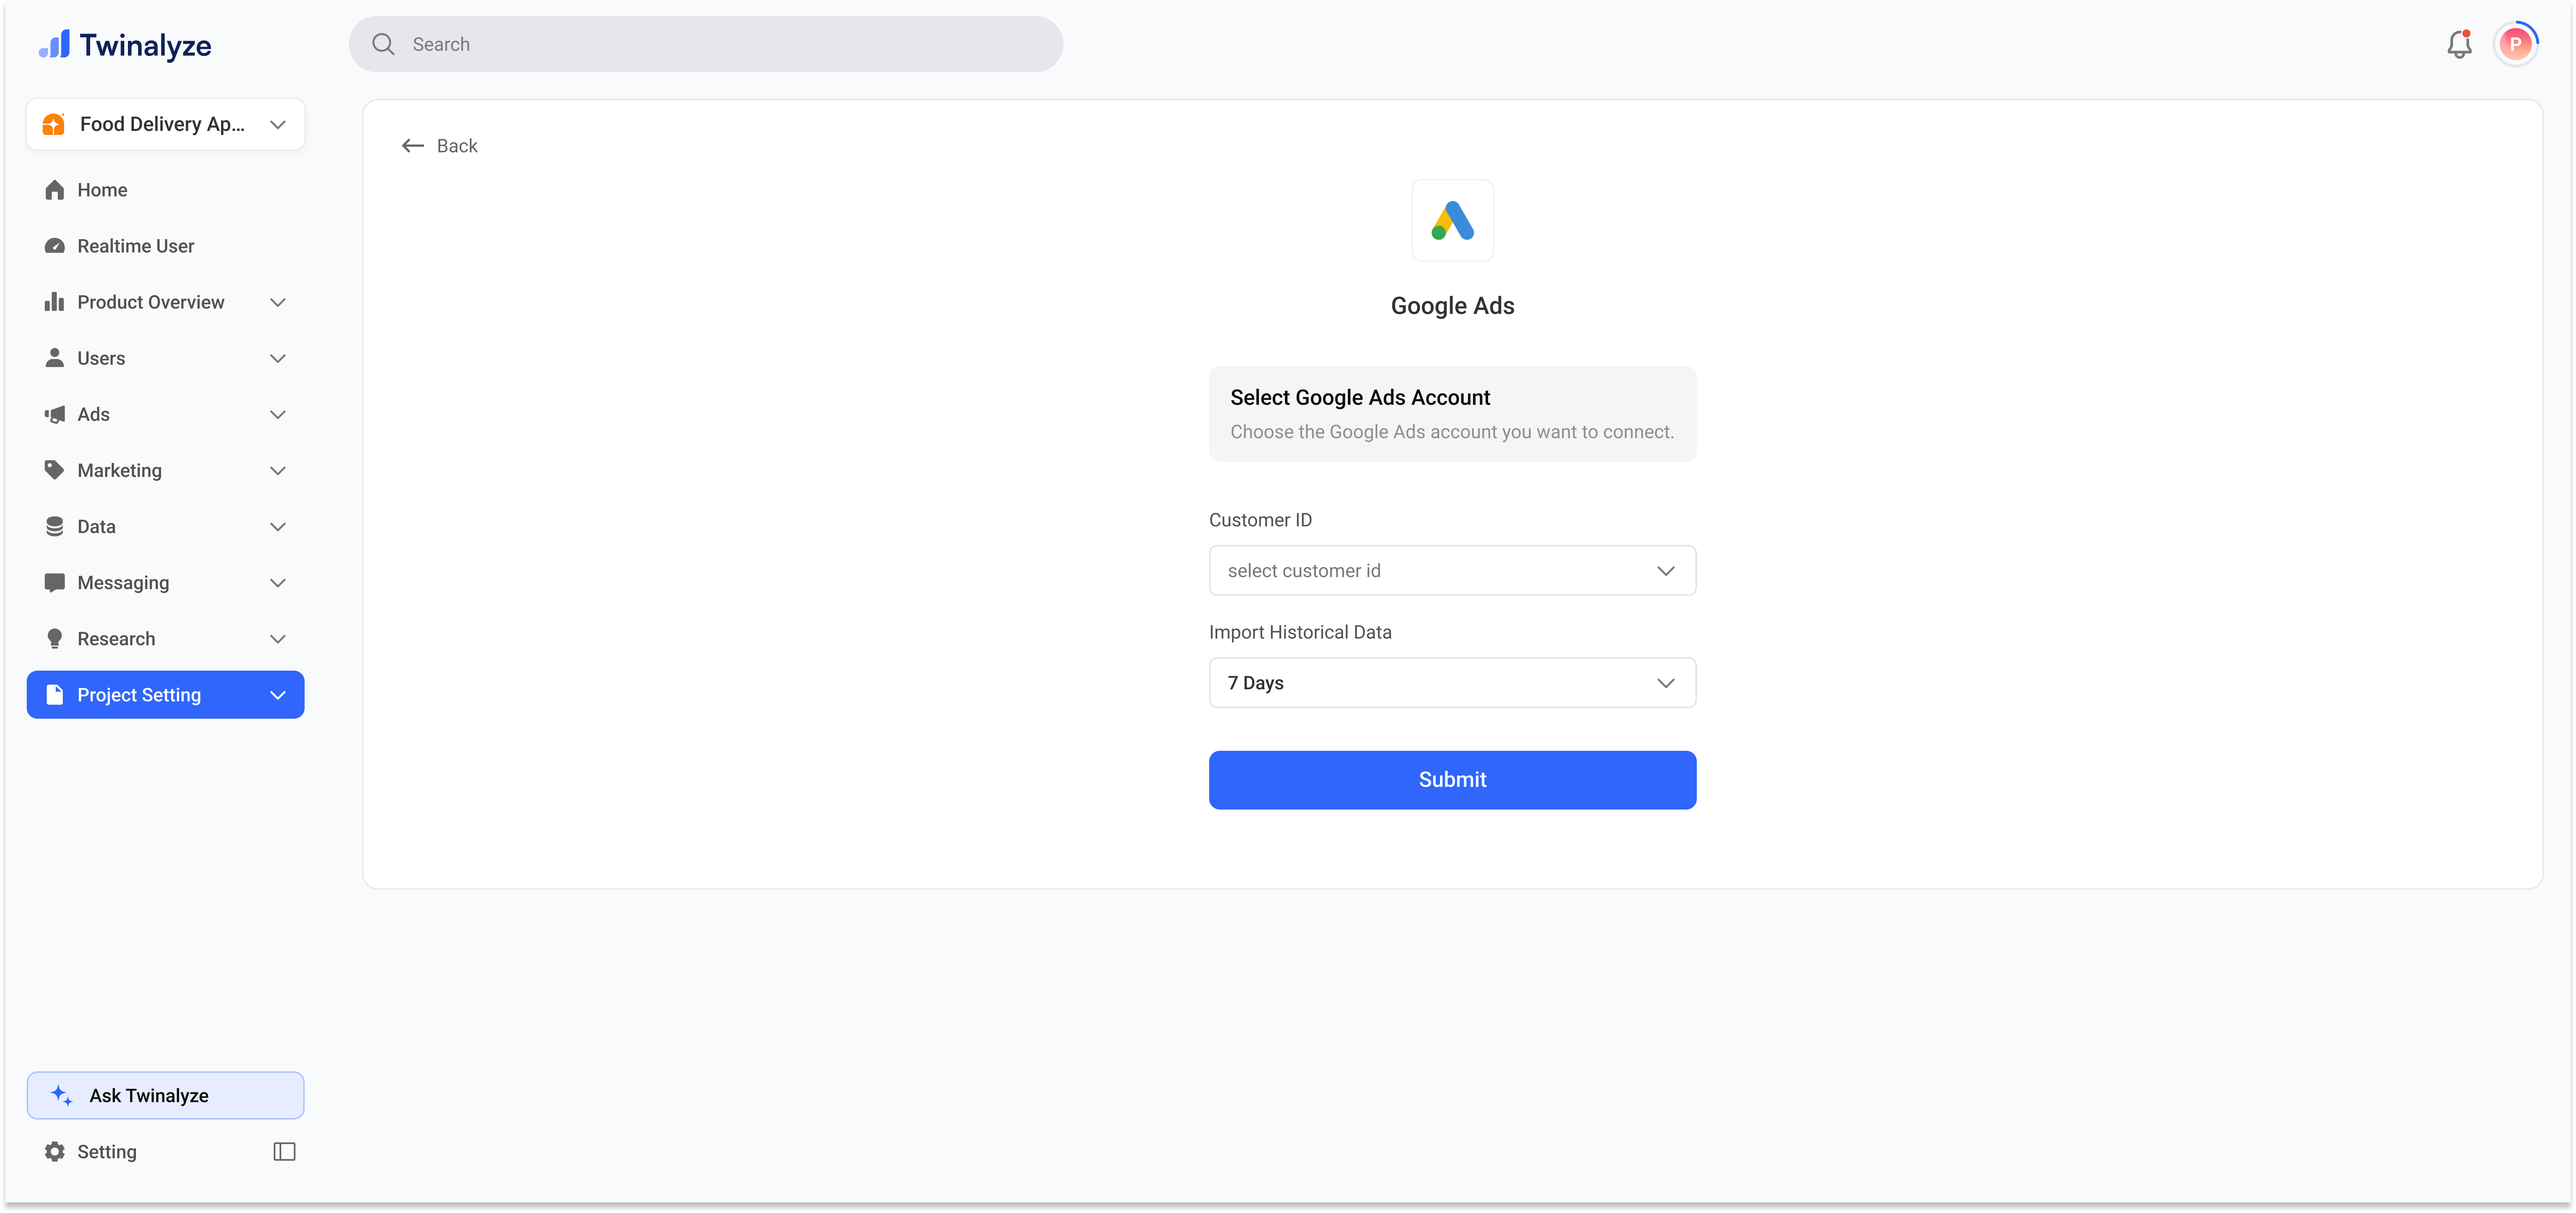Click the Realtime User gauge icon
This screenshot has width=2576, height=1213.
[x=55, y=246]
